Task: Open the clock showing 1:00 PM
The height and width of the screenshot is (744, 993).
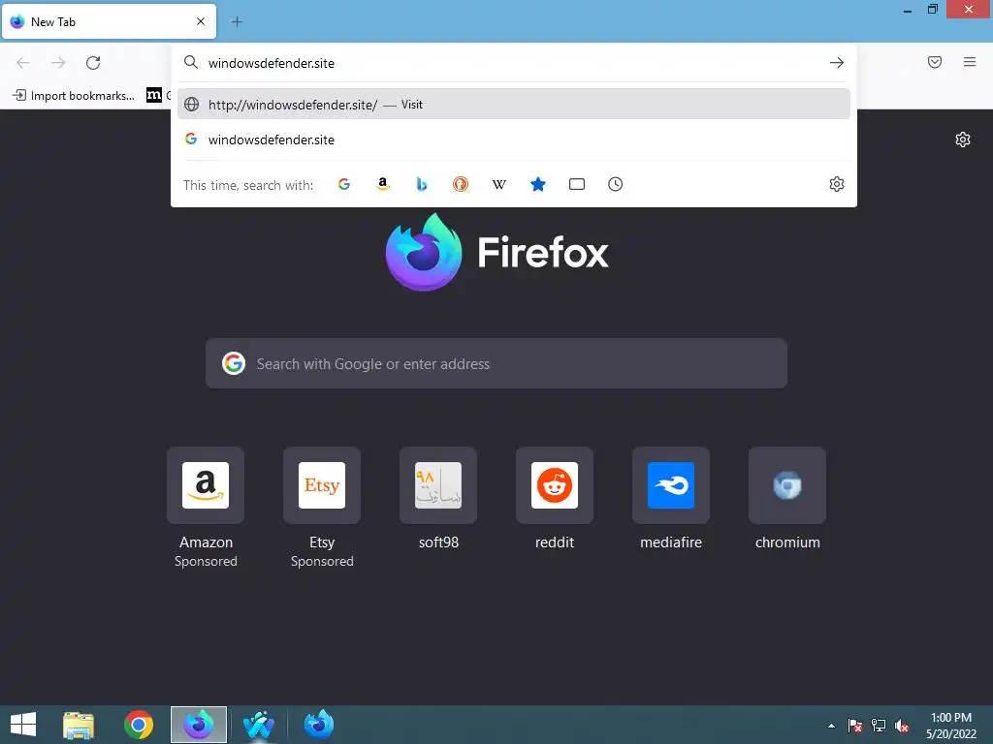Action: [x=951, y=726]
